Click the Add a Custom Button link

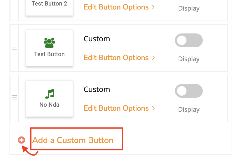pos(72,140)
